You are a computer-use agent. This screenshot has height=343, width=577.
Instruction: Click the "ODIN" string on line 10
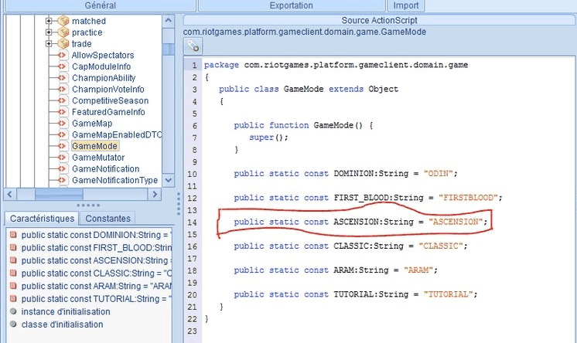439,174
